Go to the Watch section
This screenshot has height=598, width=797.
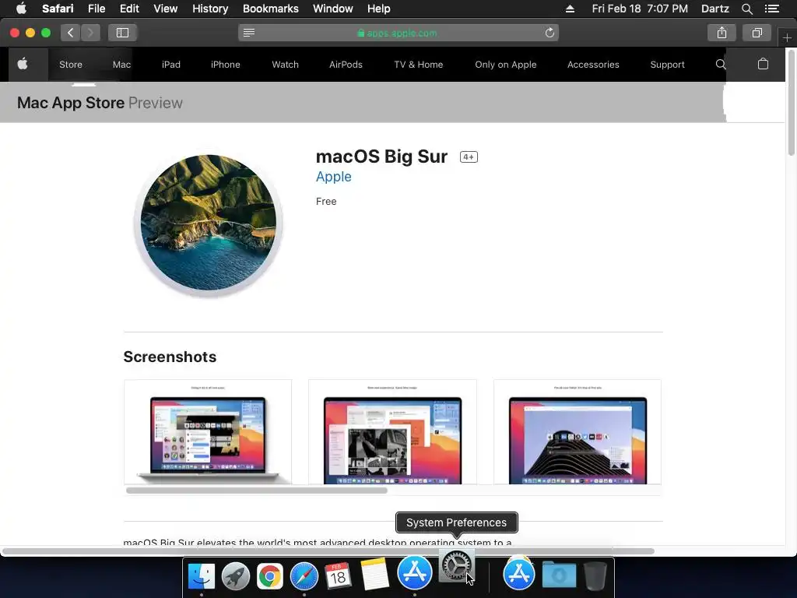[285, 65]
